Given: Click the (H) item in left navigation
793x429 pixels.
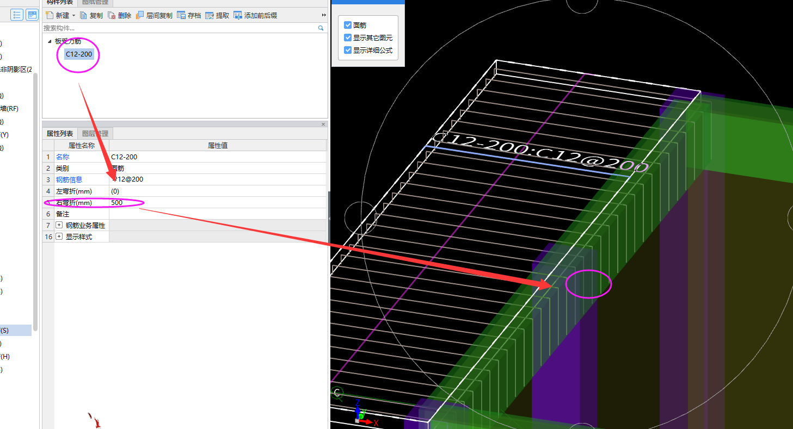Looking at the screenshot, I should click(x=5, y=356).
